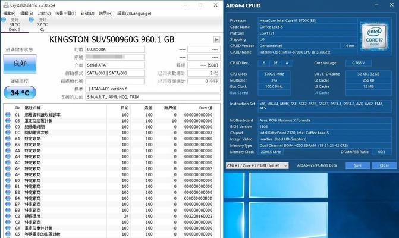Click the Multiplier value 37x
The image size is (399, 238).
(x=274, y=80)
